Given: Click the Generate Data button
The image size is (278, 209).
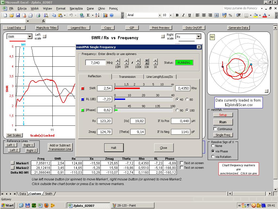Looking at the screenshot, I should [238, 28].
